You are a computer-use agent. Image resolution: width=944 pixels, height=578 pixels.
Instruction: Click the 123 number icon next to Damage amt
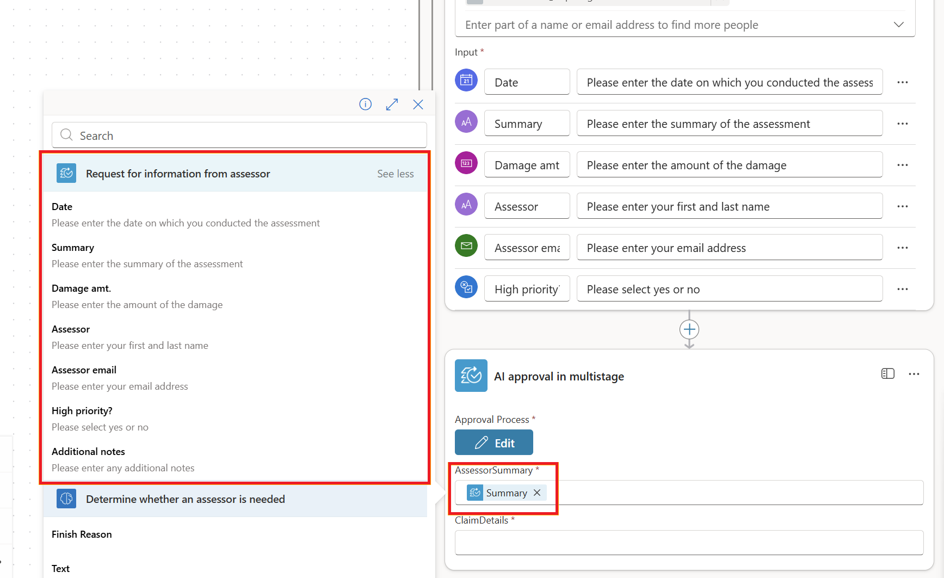point(466,163)
